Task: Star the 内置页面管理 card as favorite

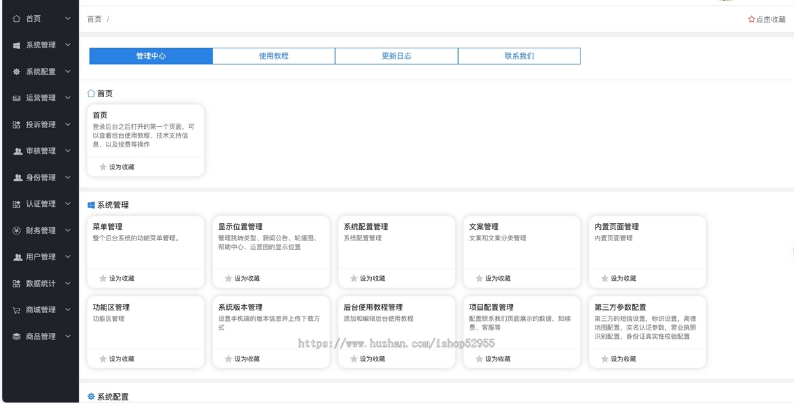Action: click(x=604, y=278)
